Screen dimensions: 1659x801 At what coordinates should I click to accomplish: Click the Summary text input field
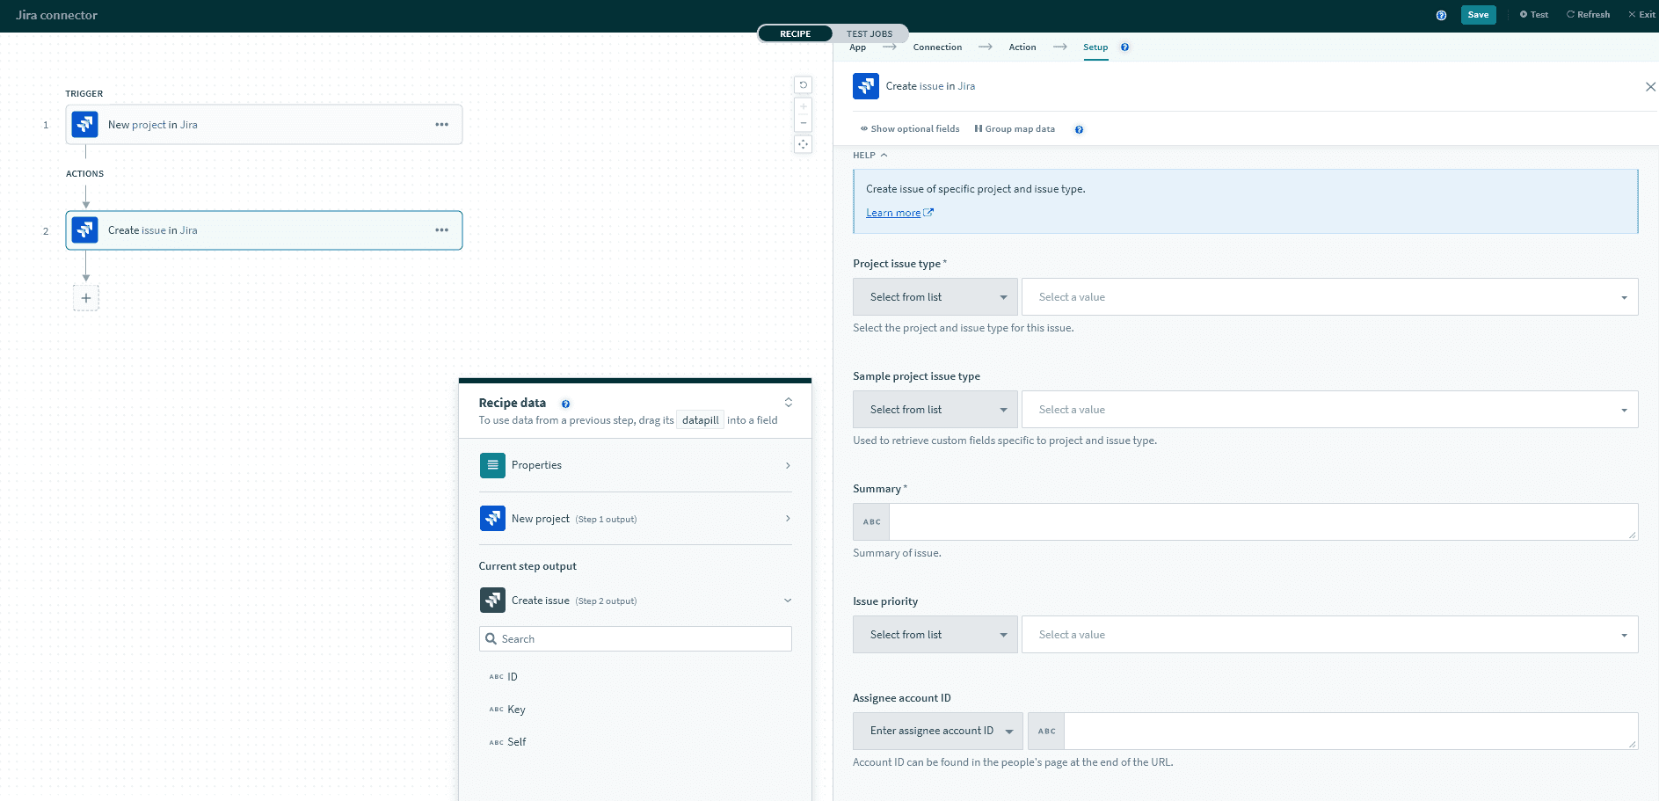(1262, 521)
